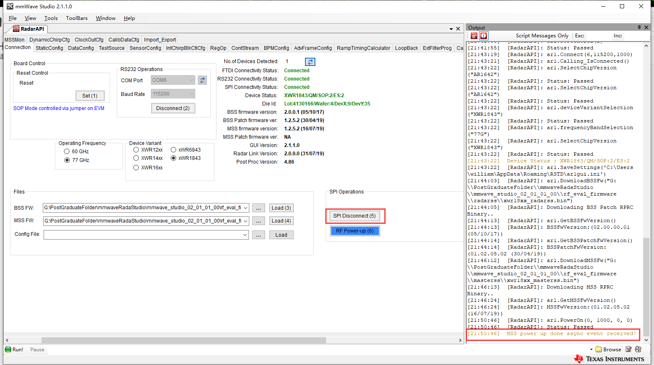Expand the Config File dropdown
This screenshot has width=654, height=365.
pos(246,235)
